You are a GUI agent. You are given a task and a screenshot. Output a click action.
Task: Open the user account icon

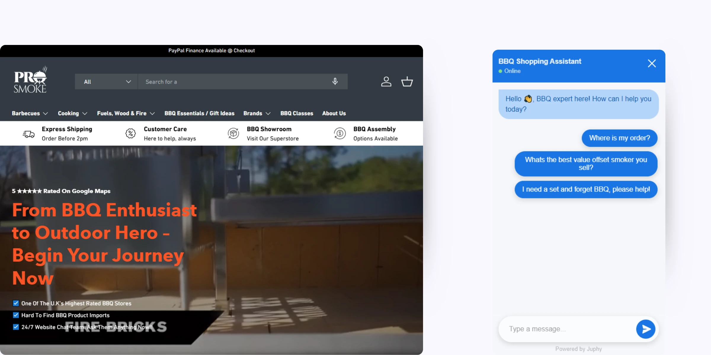click(x=386, y=81)
